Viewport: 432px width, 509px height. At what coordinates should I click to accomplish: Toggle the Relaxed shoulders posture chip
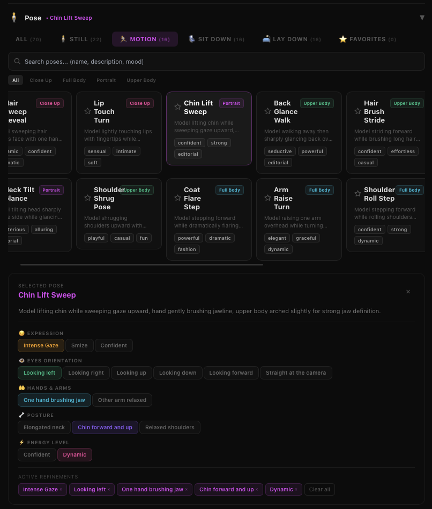pyautogui.click(x=170, y=428)
